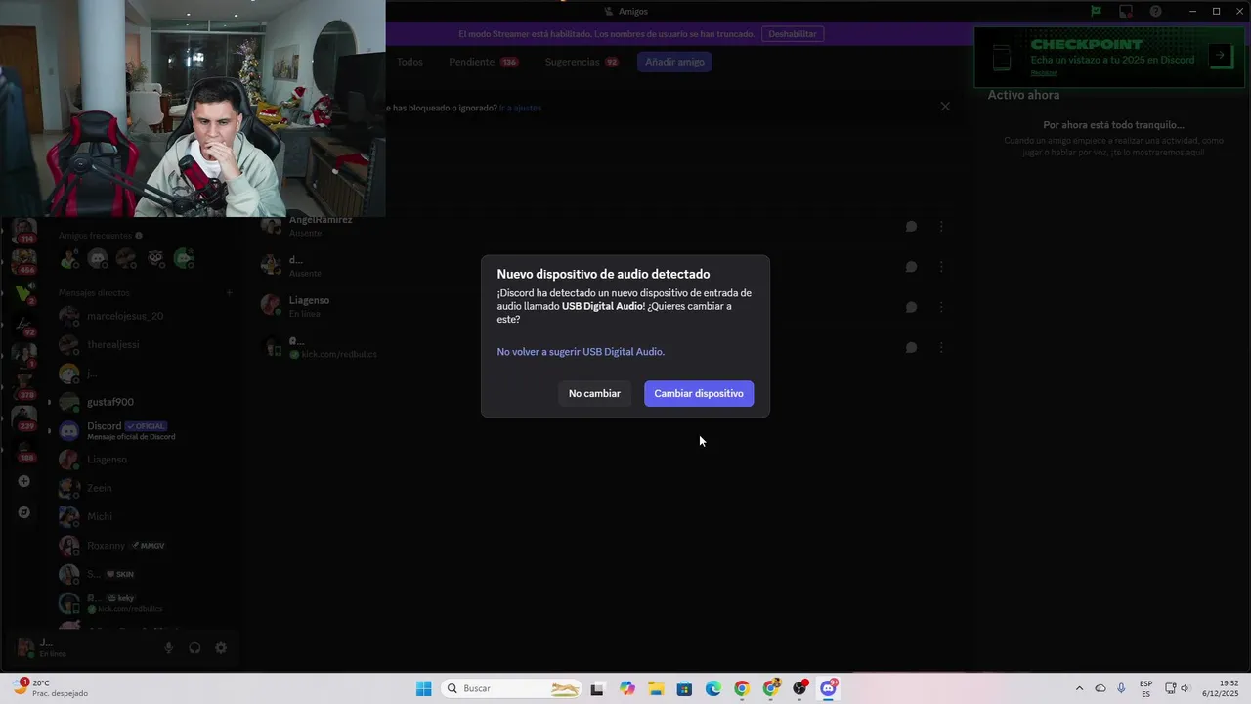
Task: Select owl avatar in Amigos frecuentes
Action: 156,258
